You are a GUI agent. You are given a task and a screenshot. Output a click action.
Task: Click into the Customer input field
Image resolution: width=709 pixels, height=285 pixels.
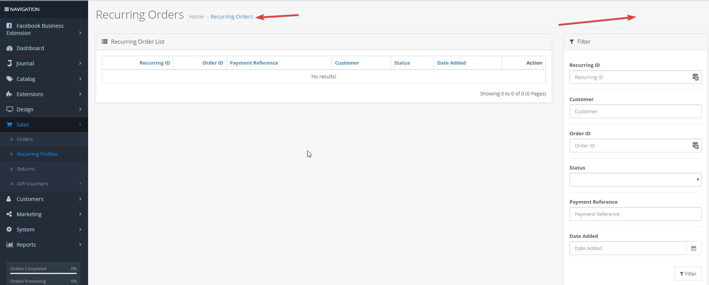click(x=635, y=111)
